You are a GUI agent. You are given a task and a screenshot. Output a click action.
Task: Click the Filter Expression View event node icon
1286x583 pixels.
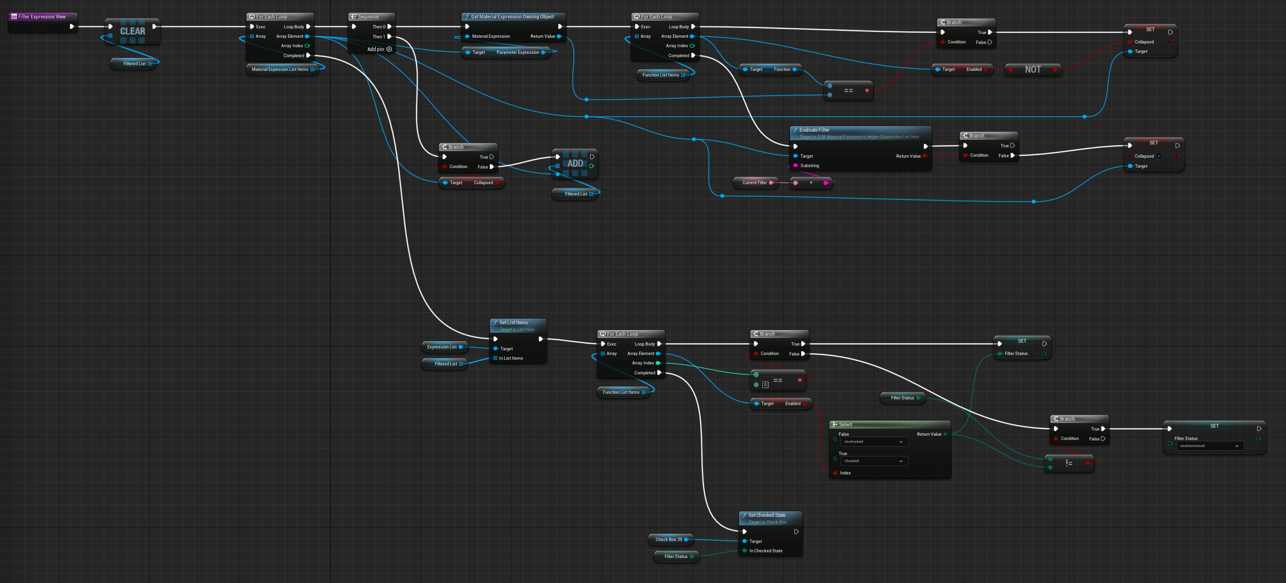click(15, 17)
